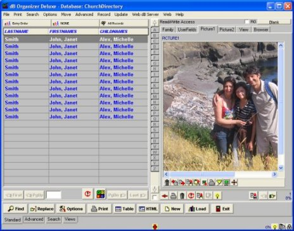Image resolution: width=294 pixels, height=231 pixels.
Task: Click the green and red arrow resize icon
Action: pyautogui.click(x=204, y=182)
